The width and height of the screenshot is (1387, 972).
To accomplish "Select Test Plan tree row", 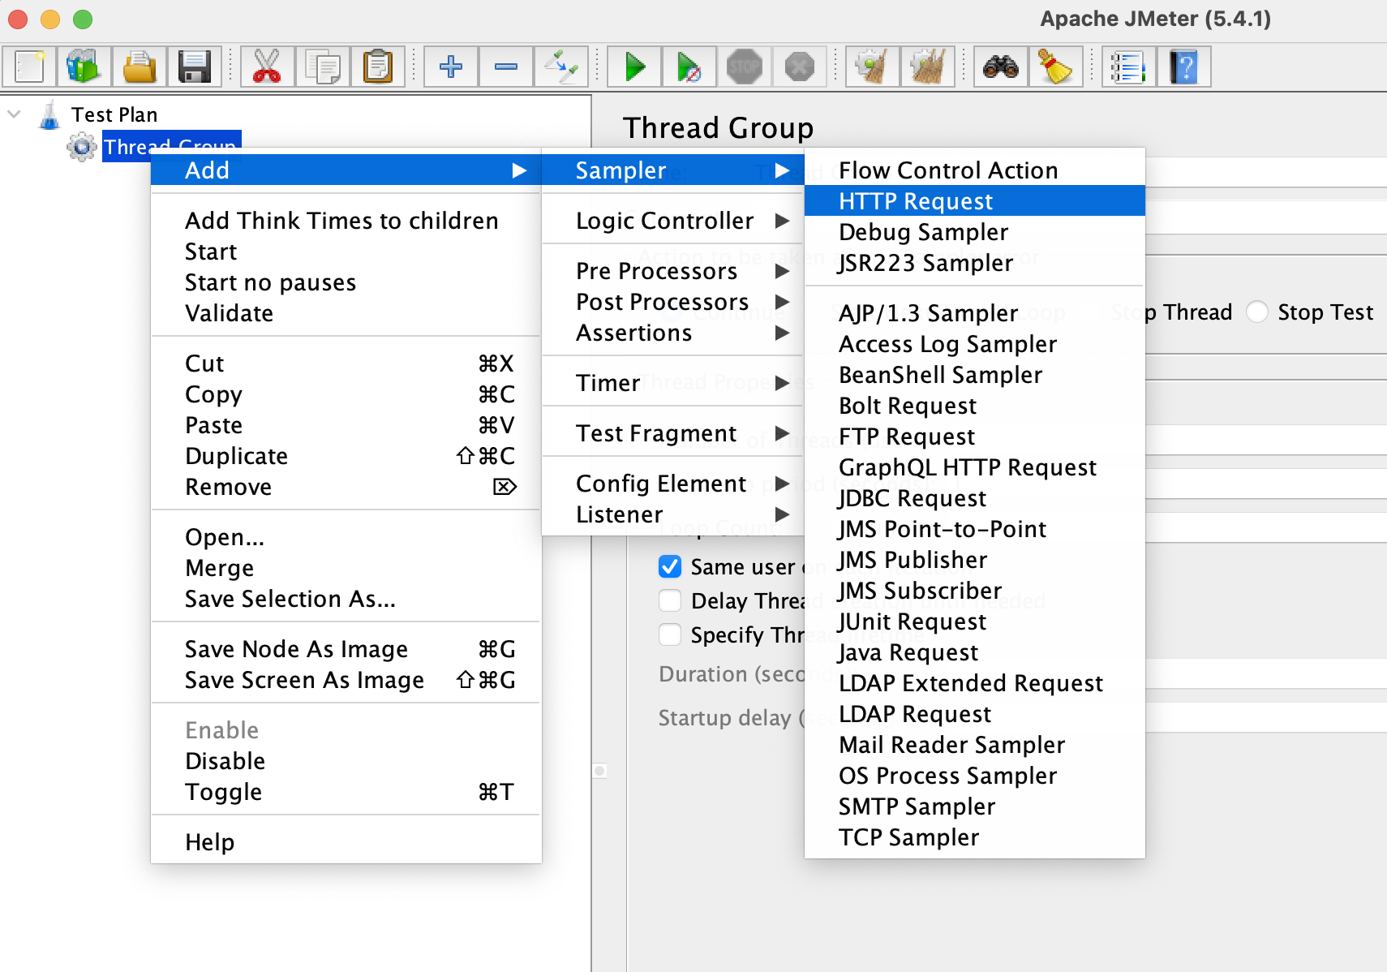I will 114,114.
